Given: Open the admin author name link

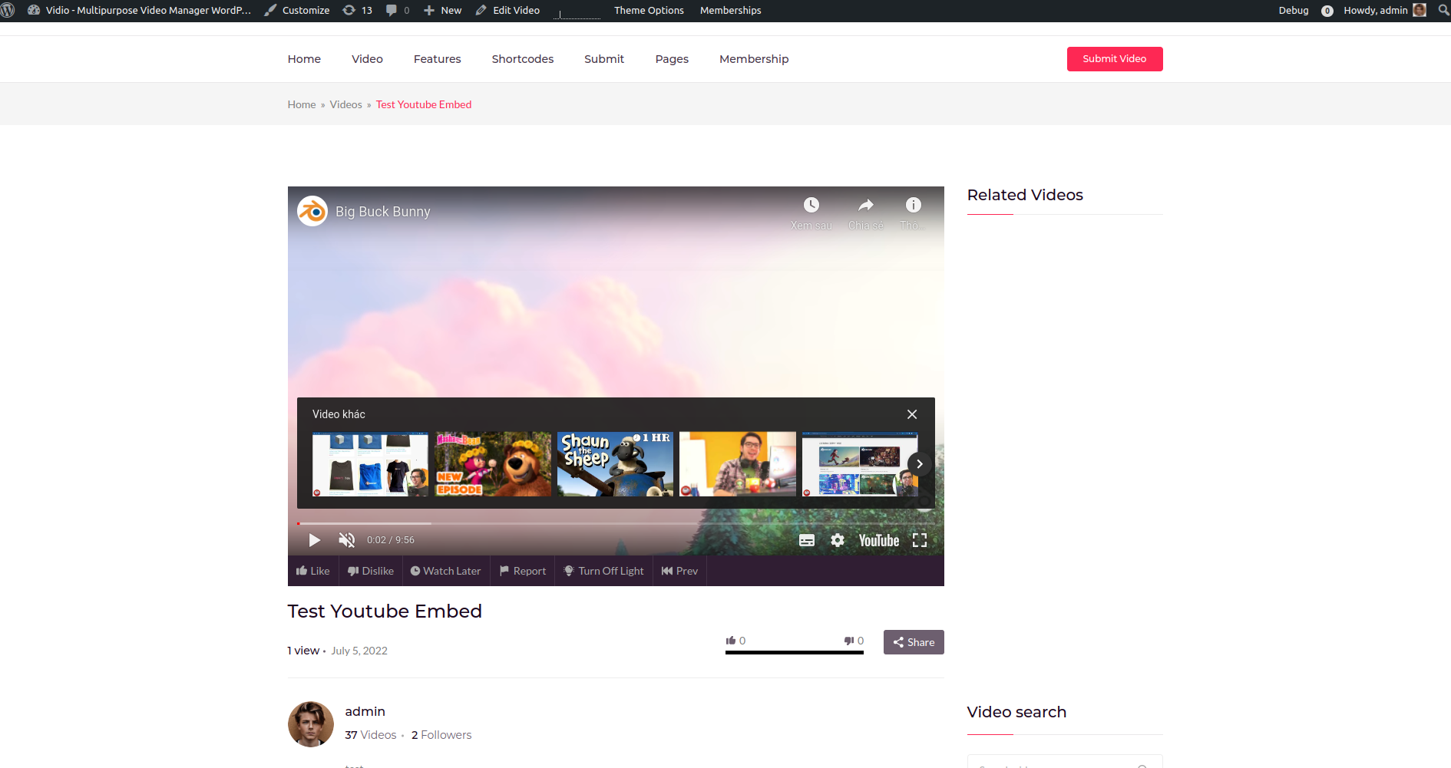Looking at the screenshot, I should click(365, 712).
